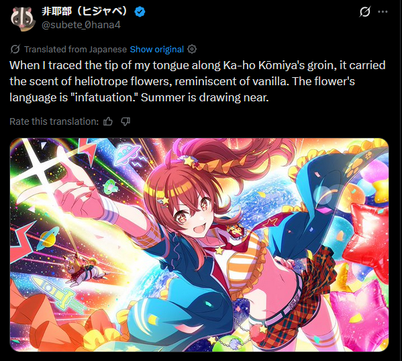Image resolution: width=402 pixels, height=361 pixels.
Task: Open the @subete_0hana4 handle profile
Action: point(81,25)
